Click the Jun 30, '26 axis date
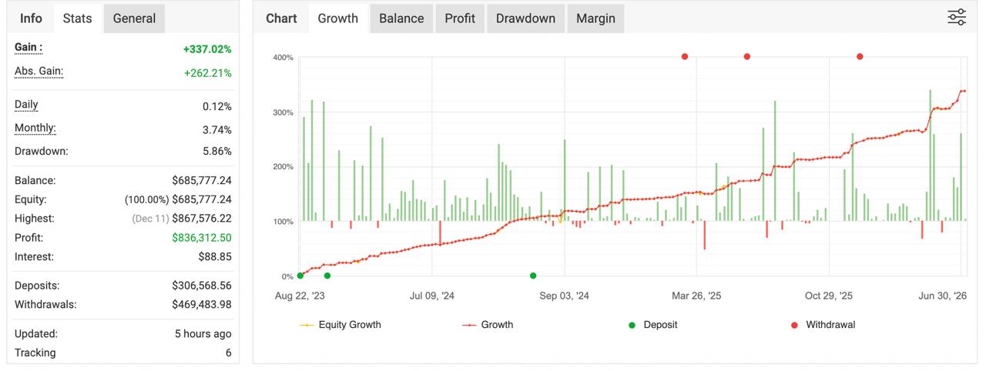The width and height of the screenshot is (986, 371). [943, 296]
